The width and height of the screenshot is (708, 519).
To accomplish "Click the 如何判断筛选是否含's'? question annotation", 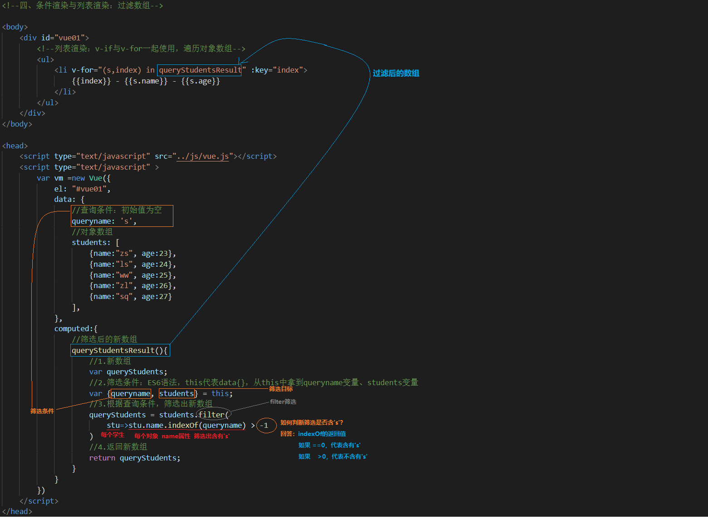I will [x=312, y=423].
